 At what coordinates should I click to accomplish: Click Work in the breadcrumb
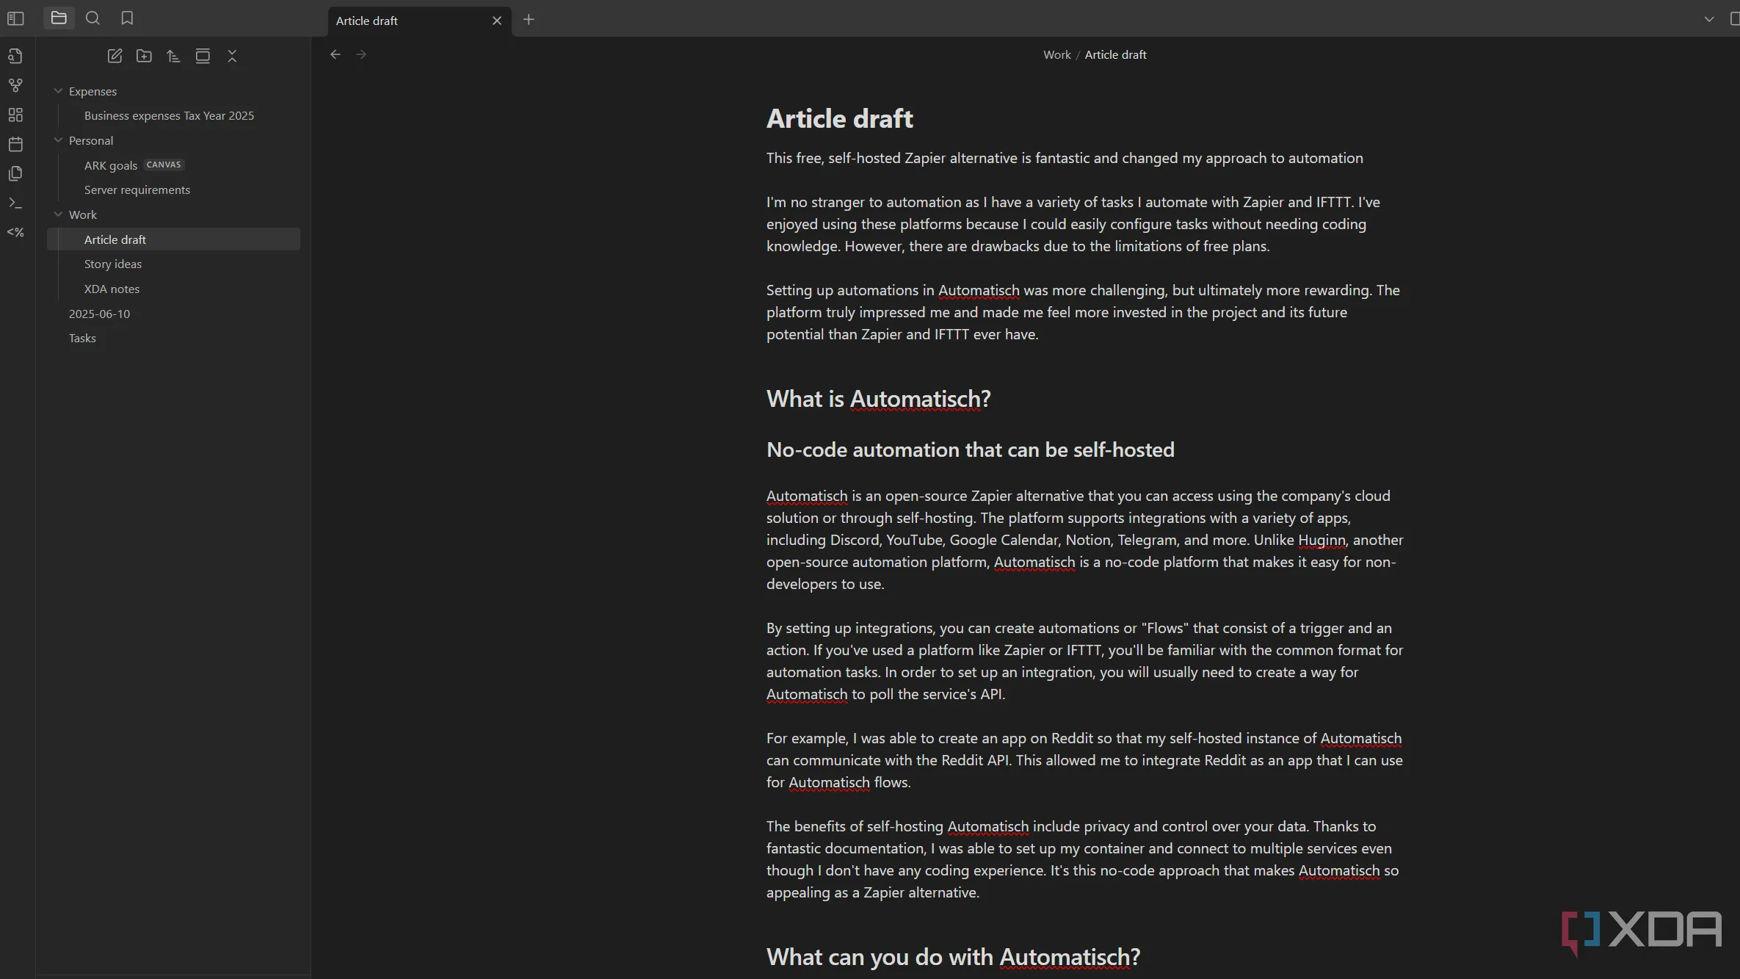click(1056, 54)
